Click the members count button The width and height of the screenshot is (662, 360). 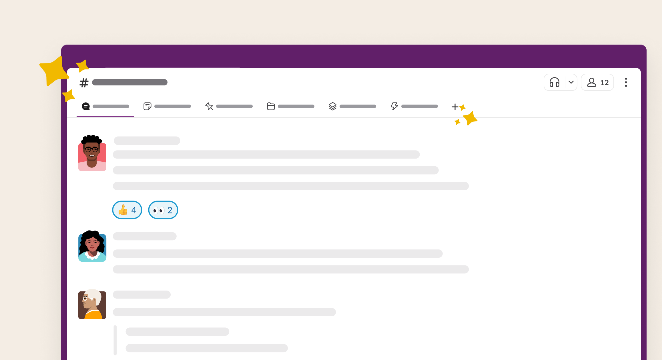[598, 82]
